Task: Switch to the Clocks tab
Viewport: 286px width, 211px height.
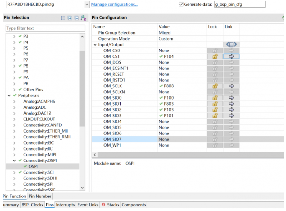Action: (x=37, y=205)
